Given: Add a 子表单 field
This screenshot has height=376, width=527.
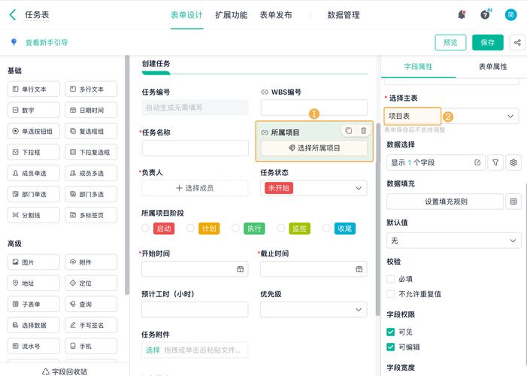Looking at the screenshot, I should point(34,304).
